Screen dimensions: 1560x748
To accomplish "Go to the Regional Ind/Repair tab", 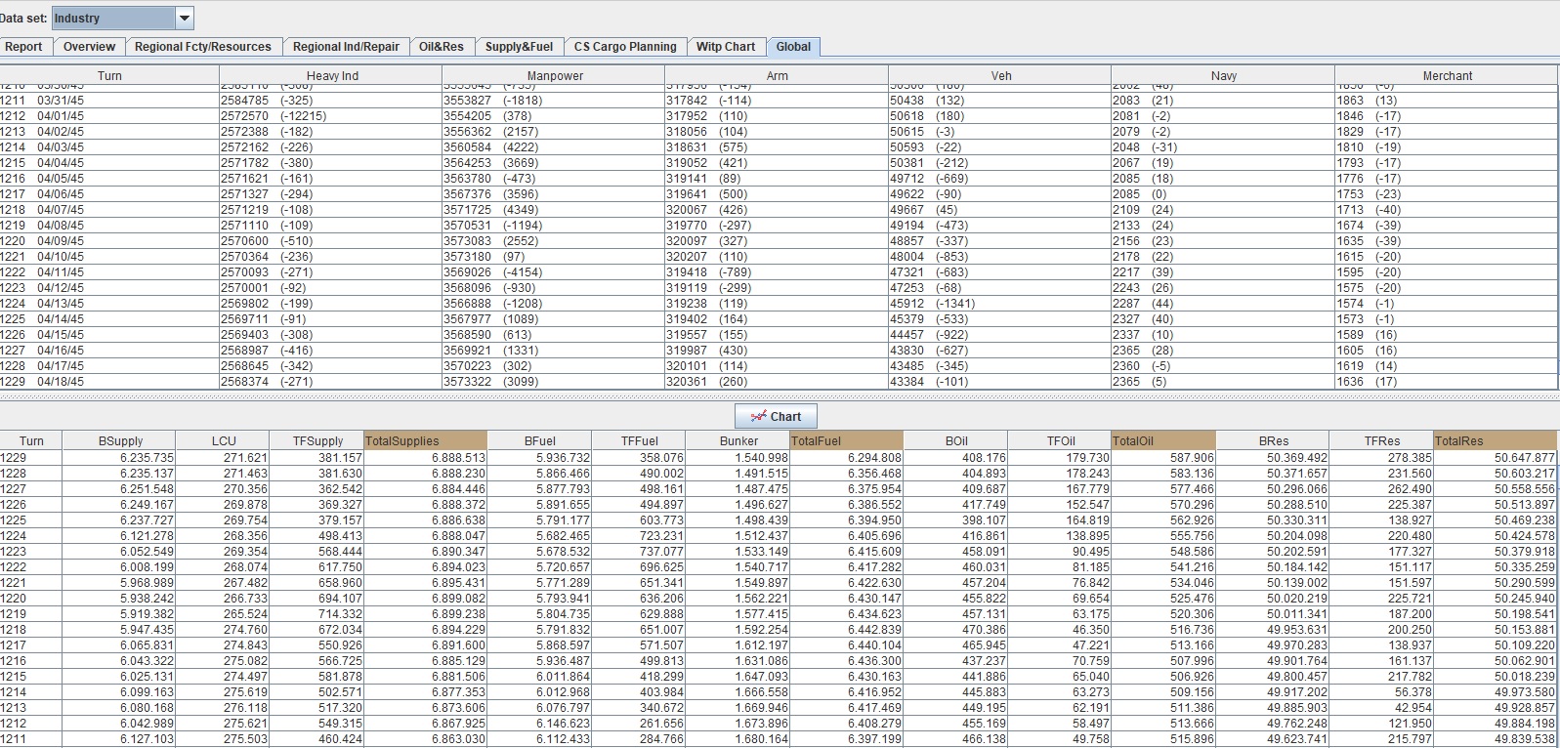I will point(346,47).
